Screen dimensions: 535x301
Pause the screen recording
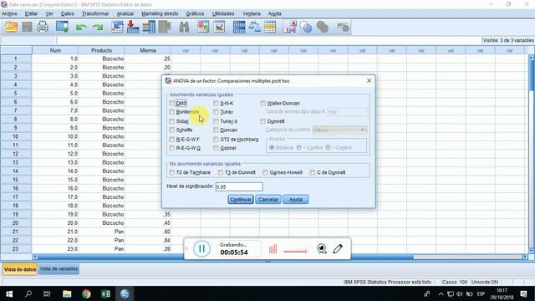pyautogui.click(x=201, y=249)
